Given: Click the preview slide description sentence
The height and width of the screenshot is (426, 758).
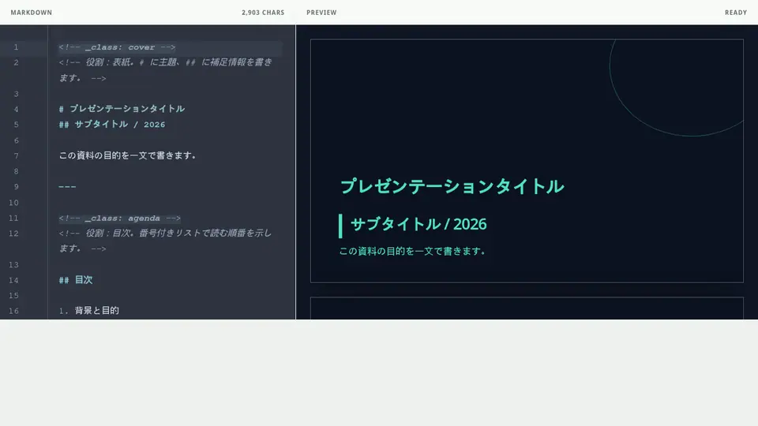Looking at the screenshot, I should [x=412, y=251].
